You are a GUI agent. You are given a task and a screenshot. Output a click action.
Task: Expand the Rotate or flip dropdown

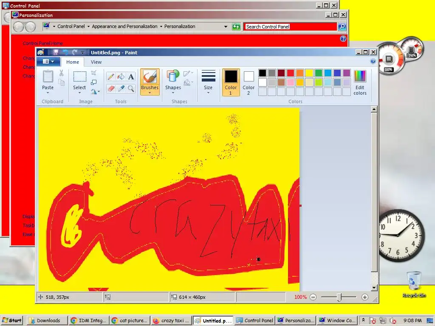point(95,92)
